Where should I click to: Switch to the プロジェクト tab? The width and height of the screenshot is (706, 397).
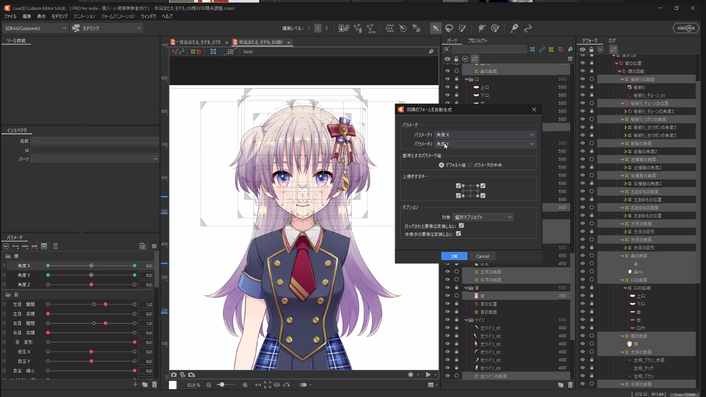tap(478, 41)
